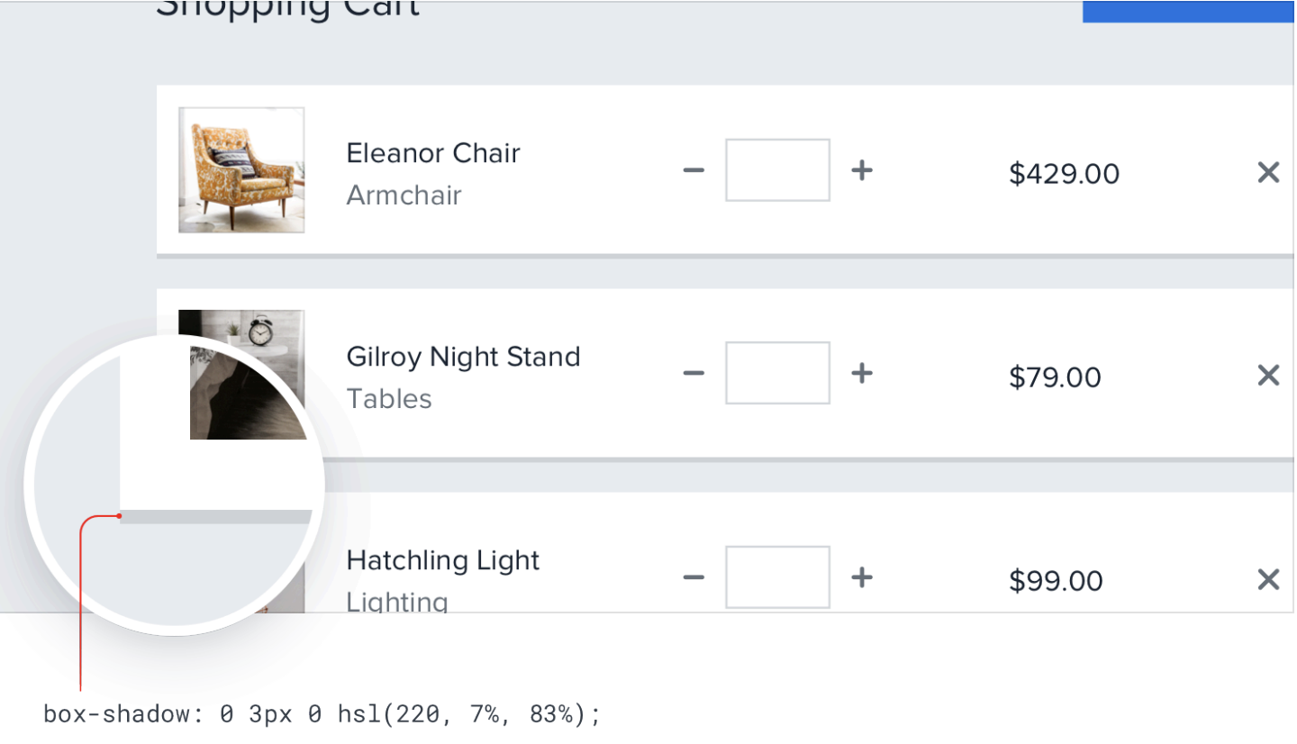Increase Hatchling Light quantity
Image resolution: width=1297 pixels, height=744 pixels.
(862, 577)
